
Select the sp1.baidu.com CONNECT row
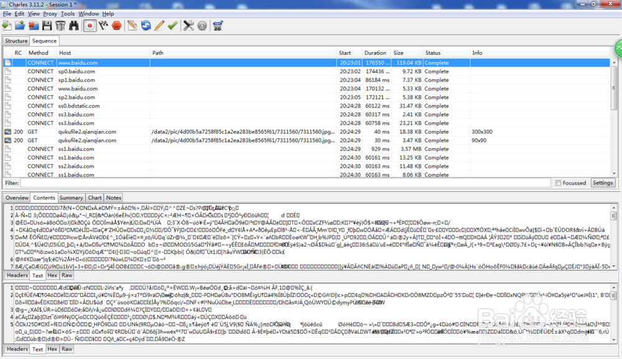306,80
